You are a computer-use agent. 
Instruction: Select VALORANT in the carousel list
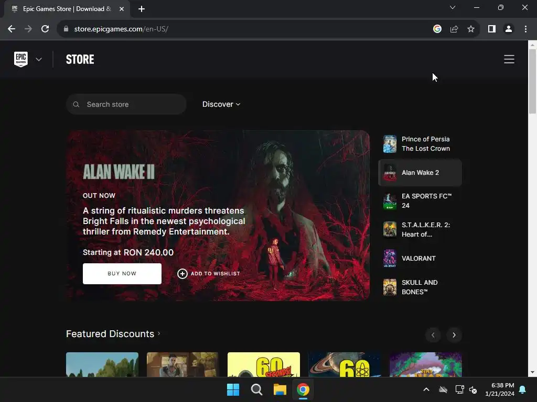pyautogui.click(x=420, y=259)
